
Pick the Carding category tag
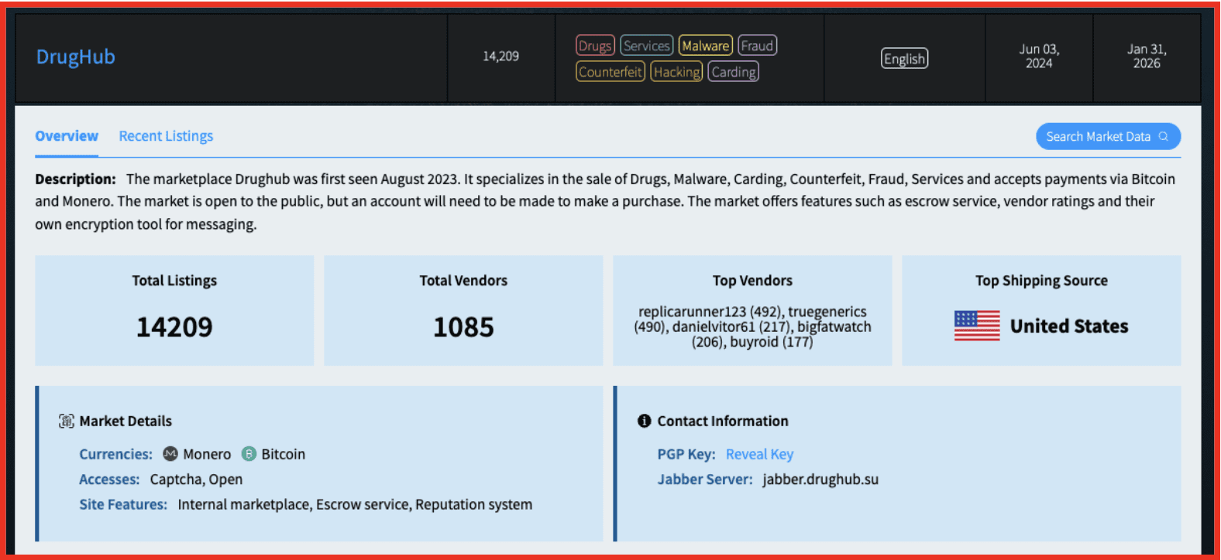[x=733, y=72]
